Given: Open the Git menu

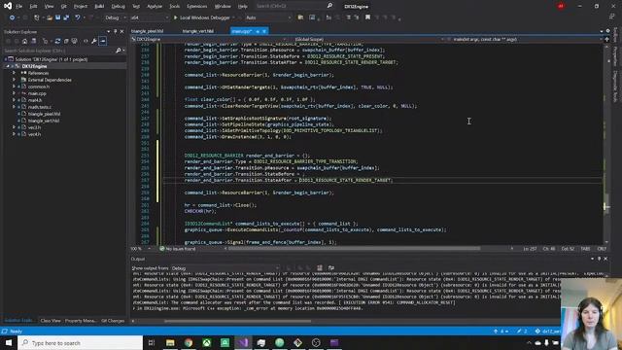Looking at the screenshot, I should [63, 7].
